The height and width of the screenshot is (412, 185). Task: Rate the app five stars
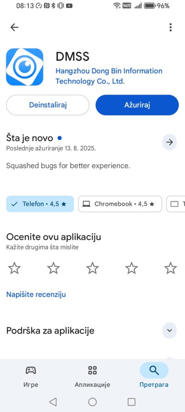(171, 268)
